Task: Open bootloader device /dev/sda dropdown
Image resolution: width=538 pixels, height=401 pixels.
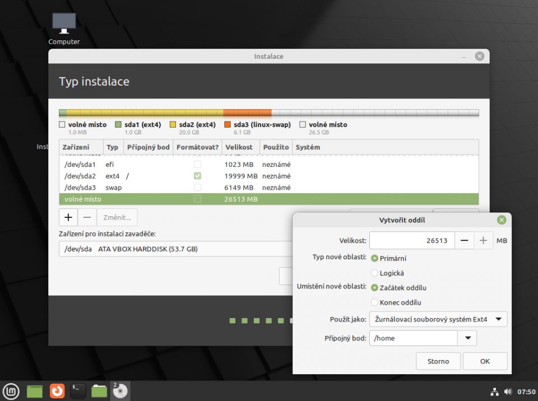Action: (175, 249)
